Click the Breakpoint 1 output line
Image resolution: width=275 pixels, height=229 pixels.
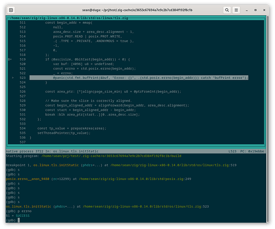[x=121, y=165]
